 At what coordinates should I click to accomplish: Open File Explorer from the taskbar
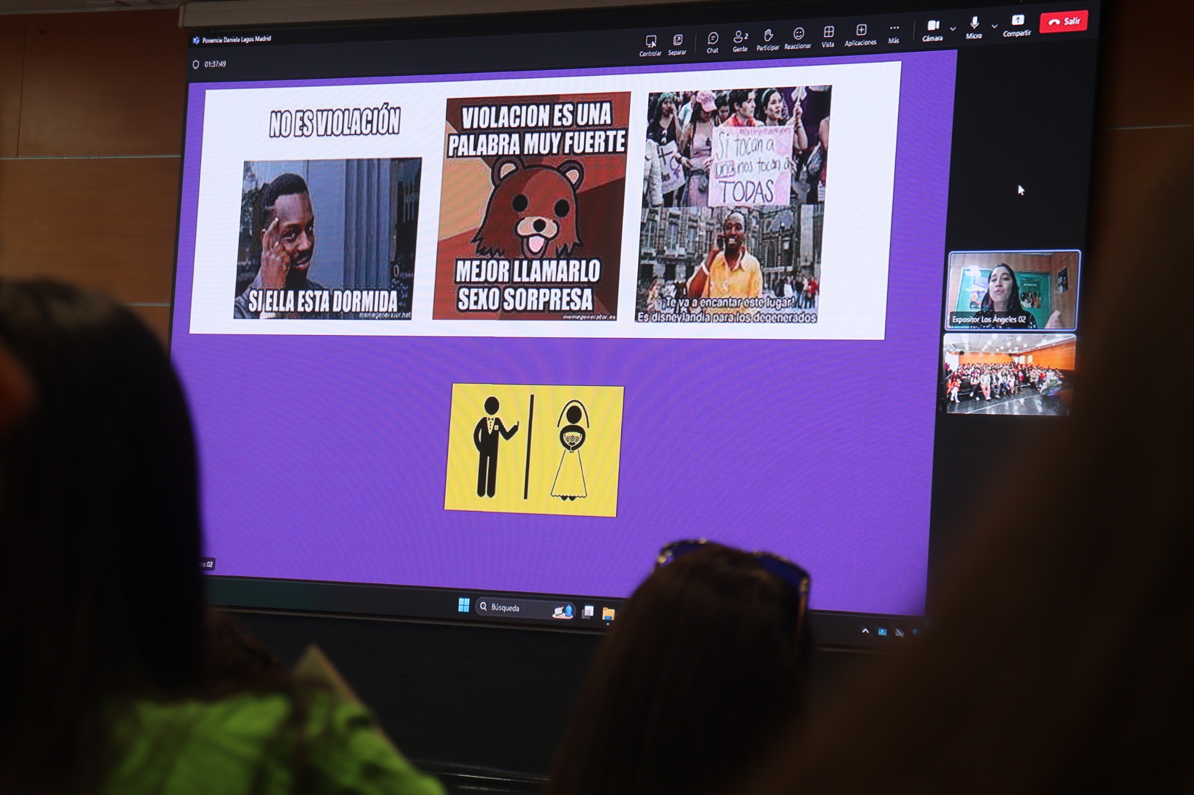(608, 614)
